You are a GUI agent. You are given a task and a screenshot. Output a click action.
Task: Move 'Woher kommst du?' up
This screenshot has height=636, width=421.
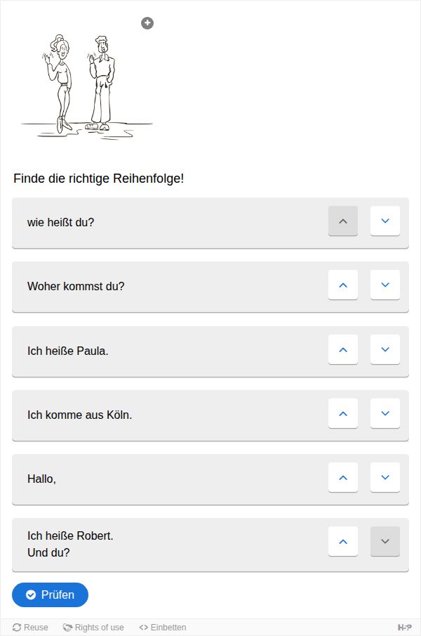pyautogui.click(x=343, y=285)
